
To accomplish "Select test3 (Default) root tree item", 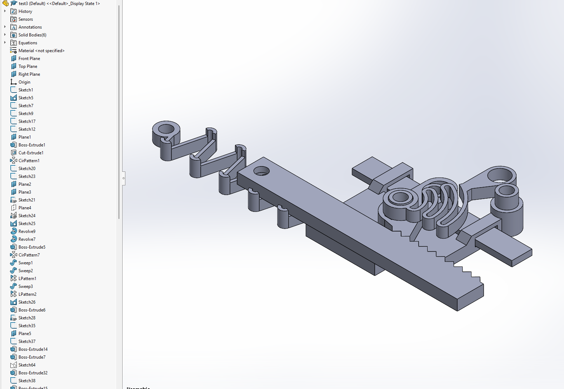I will (x=59, y=4).
